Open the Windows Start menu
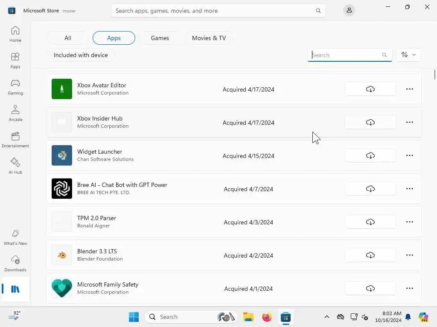This screenshot has width=437, height=327. [x=134, y=317]
